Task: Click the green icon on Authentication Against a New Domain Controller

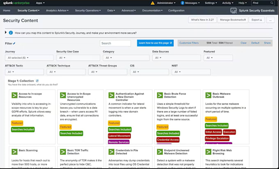Action: pyautogui.click(x=111, y=95)
